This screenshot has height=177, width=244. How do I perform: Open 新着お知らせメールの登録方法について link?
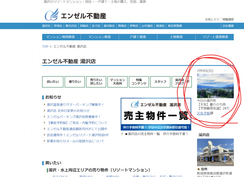(75, 141)
